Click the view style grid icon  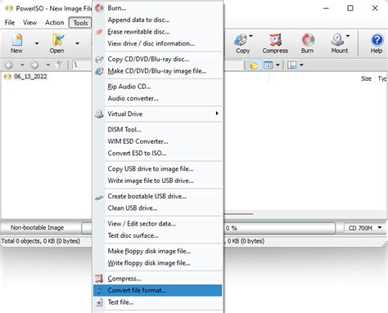pos(268,65)
